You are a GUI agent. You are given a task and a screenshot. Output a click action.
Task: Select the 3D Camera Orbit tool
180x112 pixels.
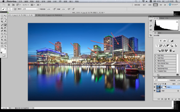pos(5,43)
